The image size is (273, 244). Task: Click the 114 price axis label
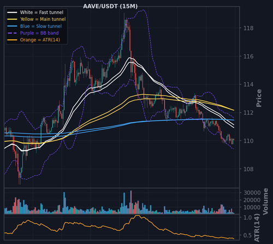click(248, 84)
